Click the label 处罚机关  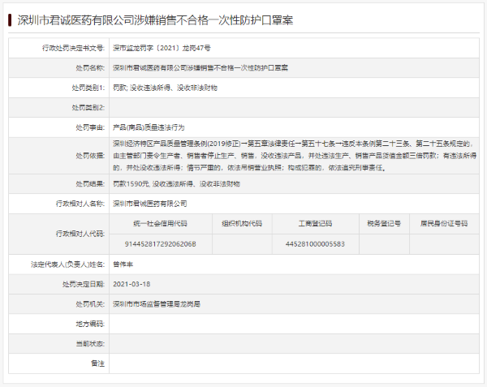point(90,304)
